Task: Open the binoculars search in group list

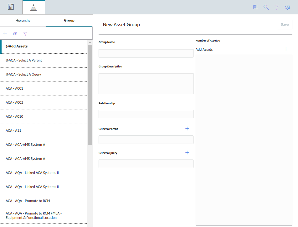Action: pos(15,34)
